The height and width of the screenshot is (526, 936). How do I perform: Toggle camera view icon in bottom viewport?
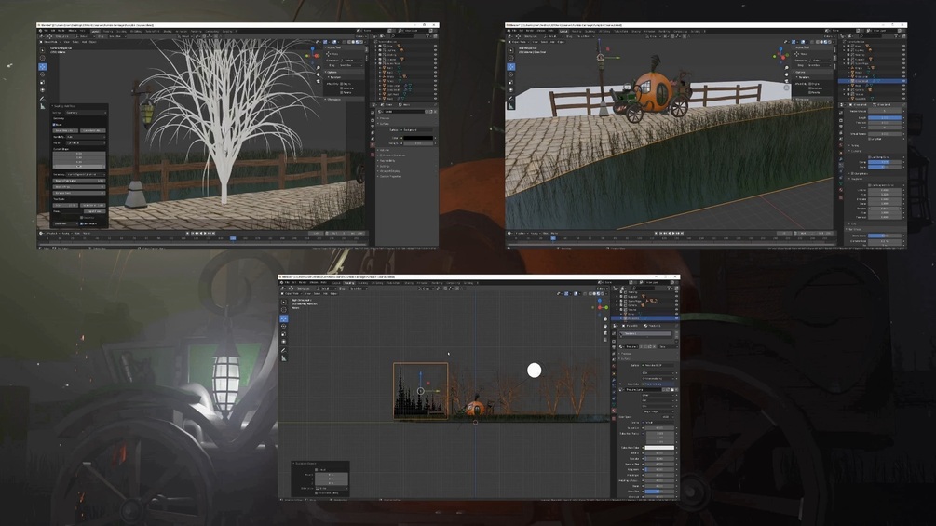click(605, 332)
